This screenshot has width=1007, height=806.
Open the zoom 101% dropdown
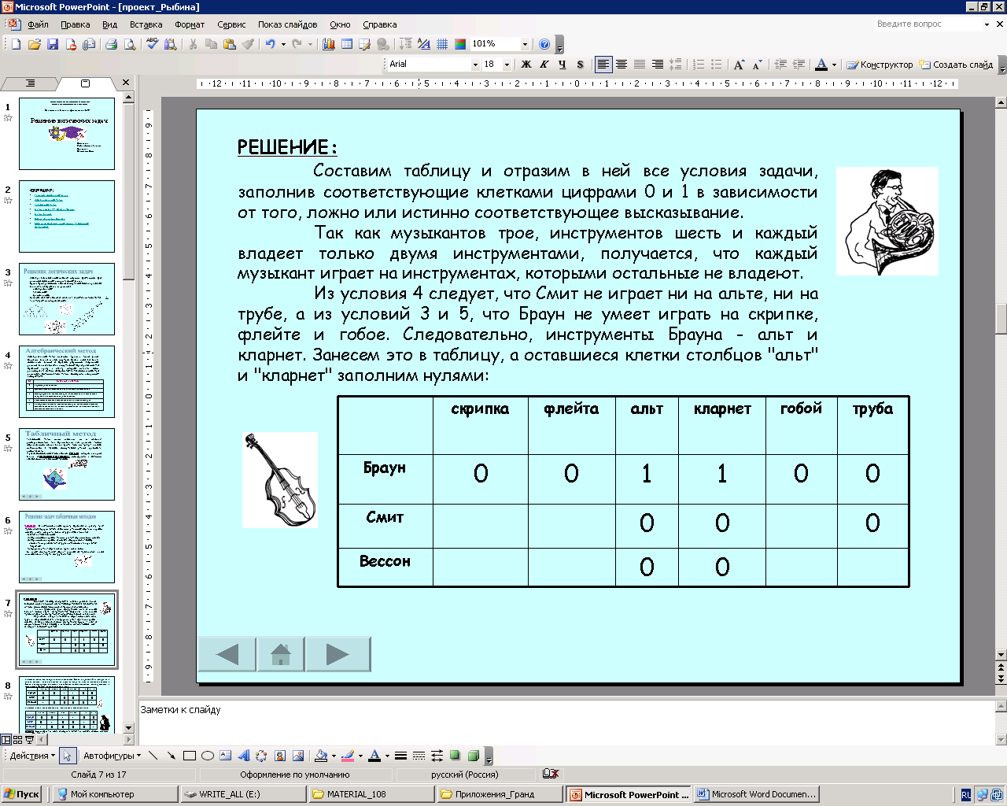click(x=525, y=44)
